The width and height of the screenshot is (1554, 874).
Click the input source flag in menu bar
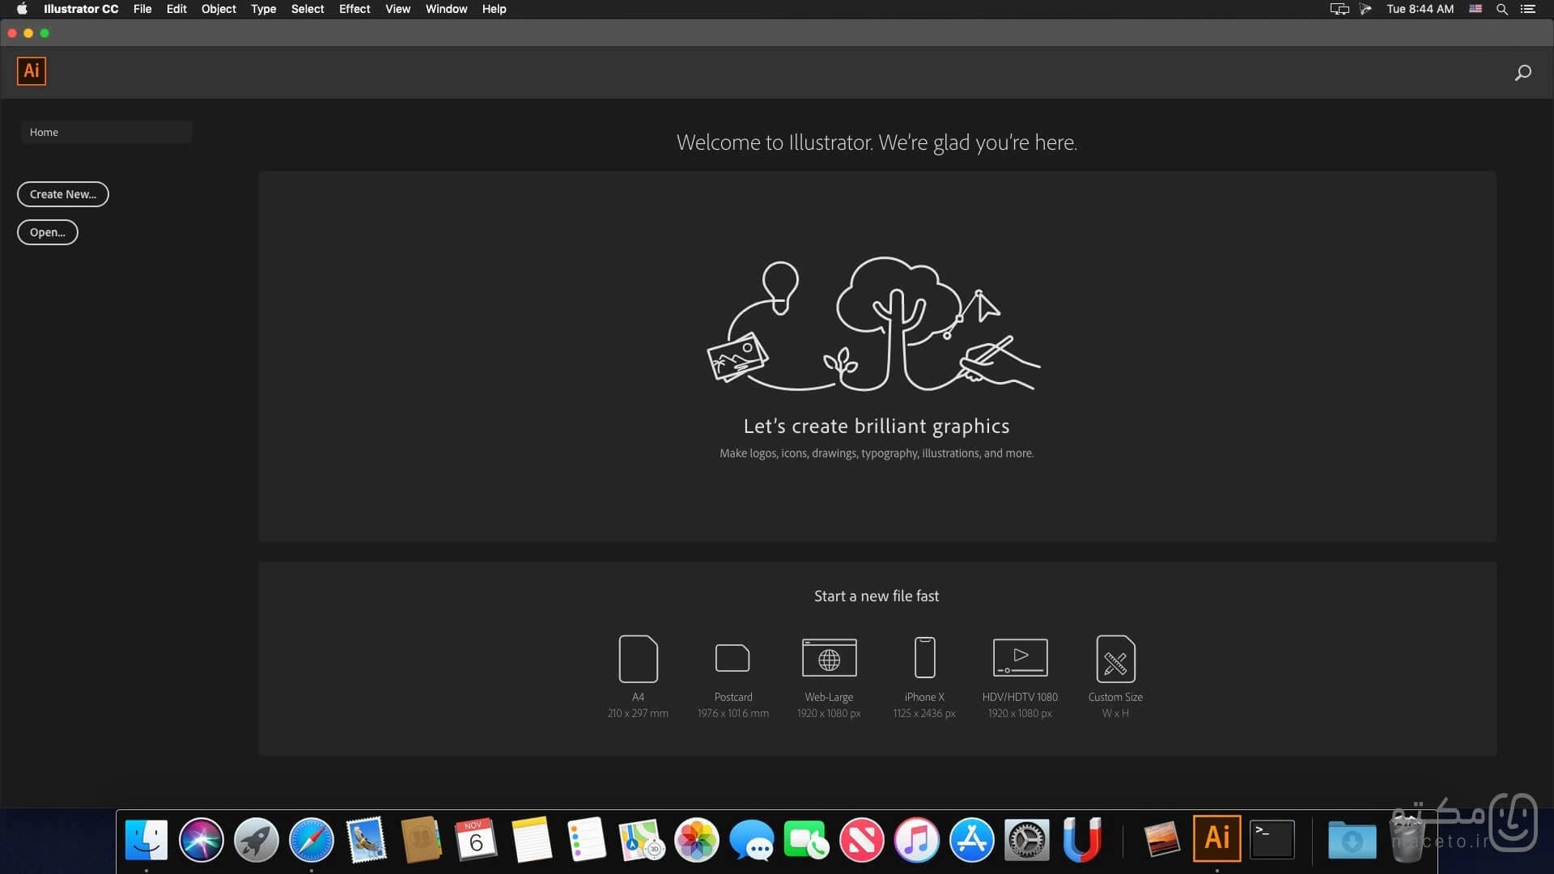tap(1475, 9)
